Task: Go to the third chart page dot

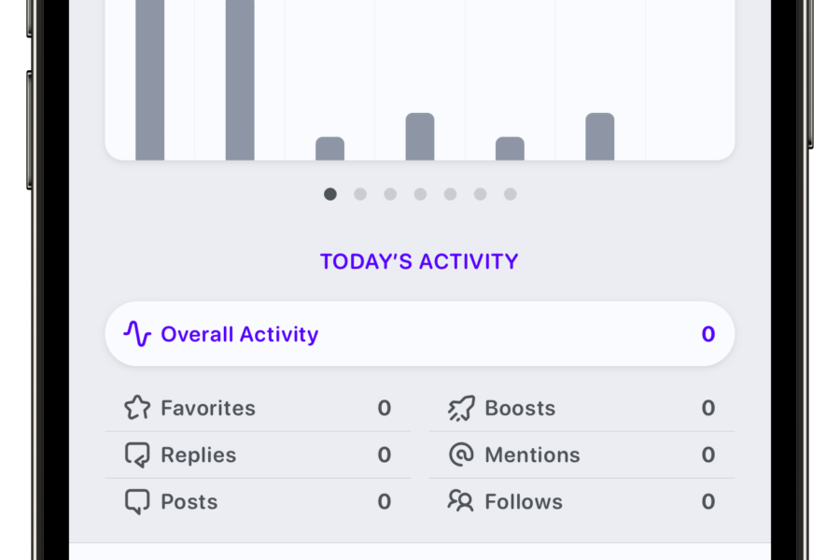Action: click(x=390, y=194)
